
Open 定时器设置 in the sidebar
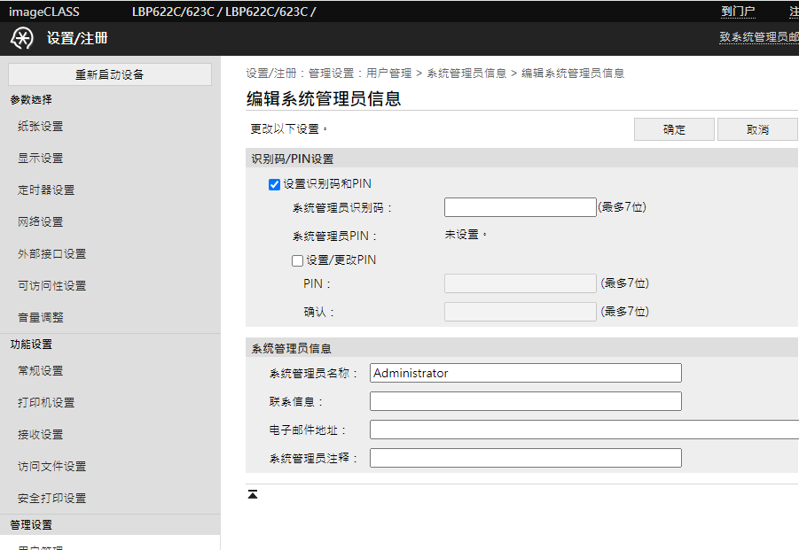click(46, 190)
